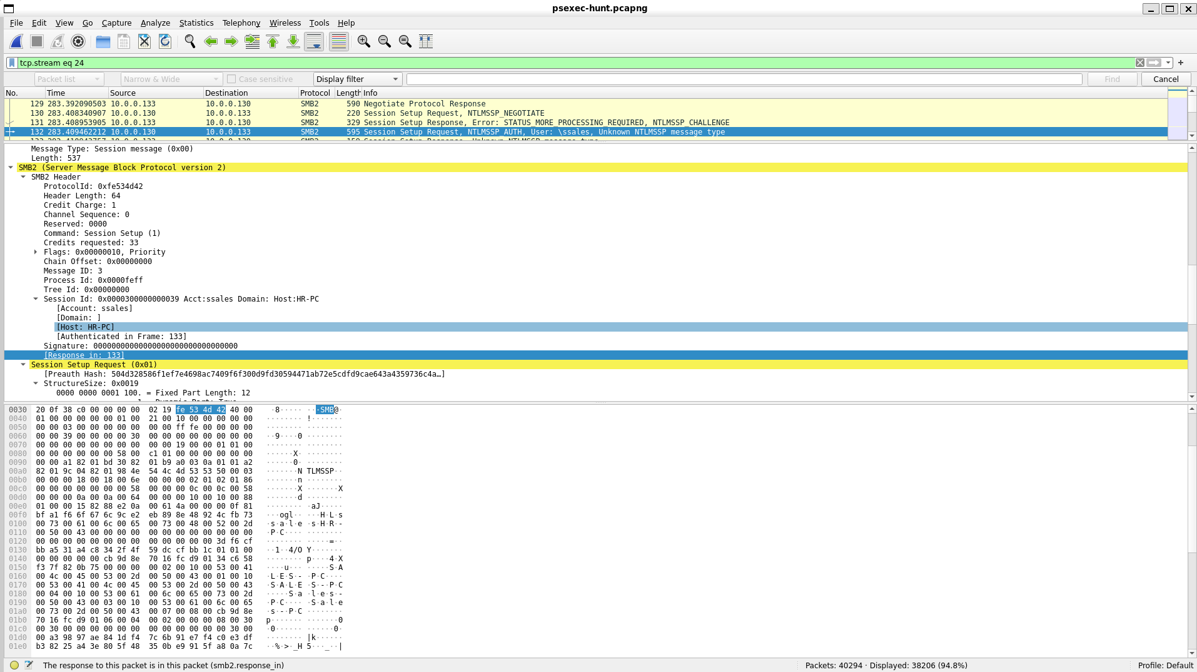Select packet 129 Negotiate Protocol Response
The height and width of the screenshot is (672, 1197).
point(586,104)
